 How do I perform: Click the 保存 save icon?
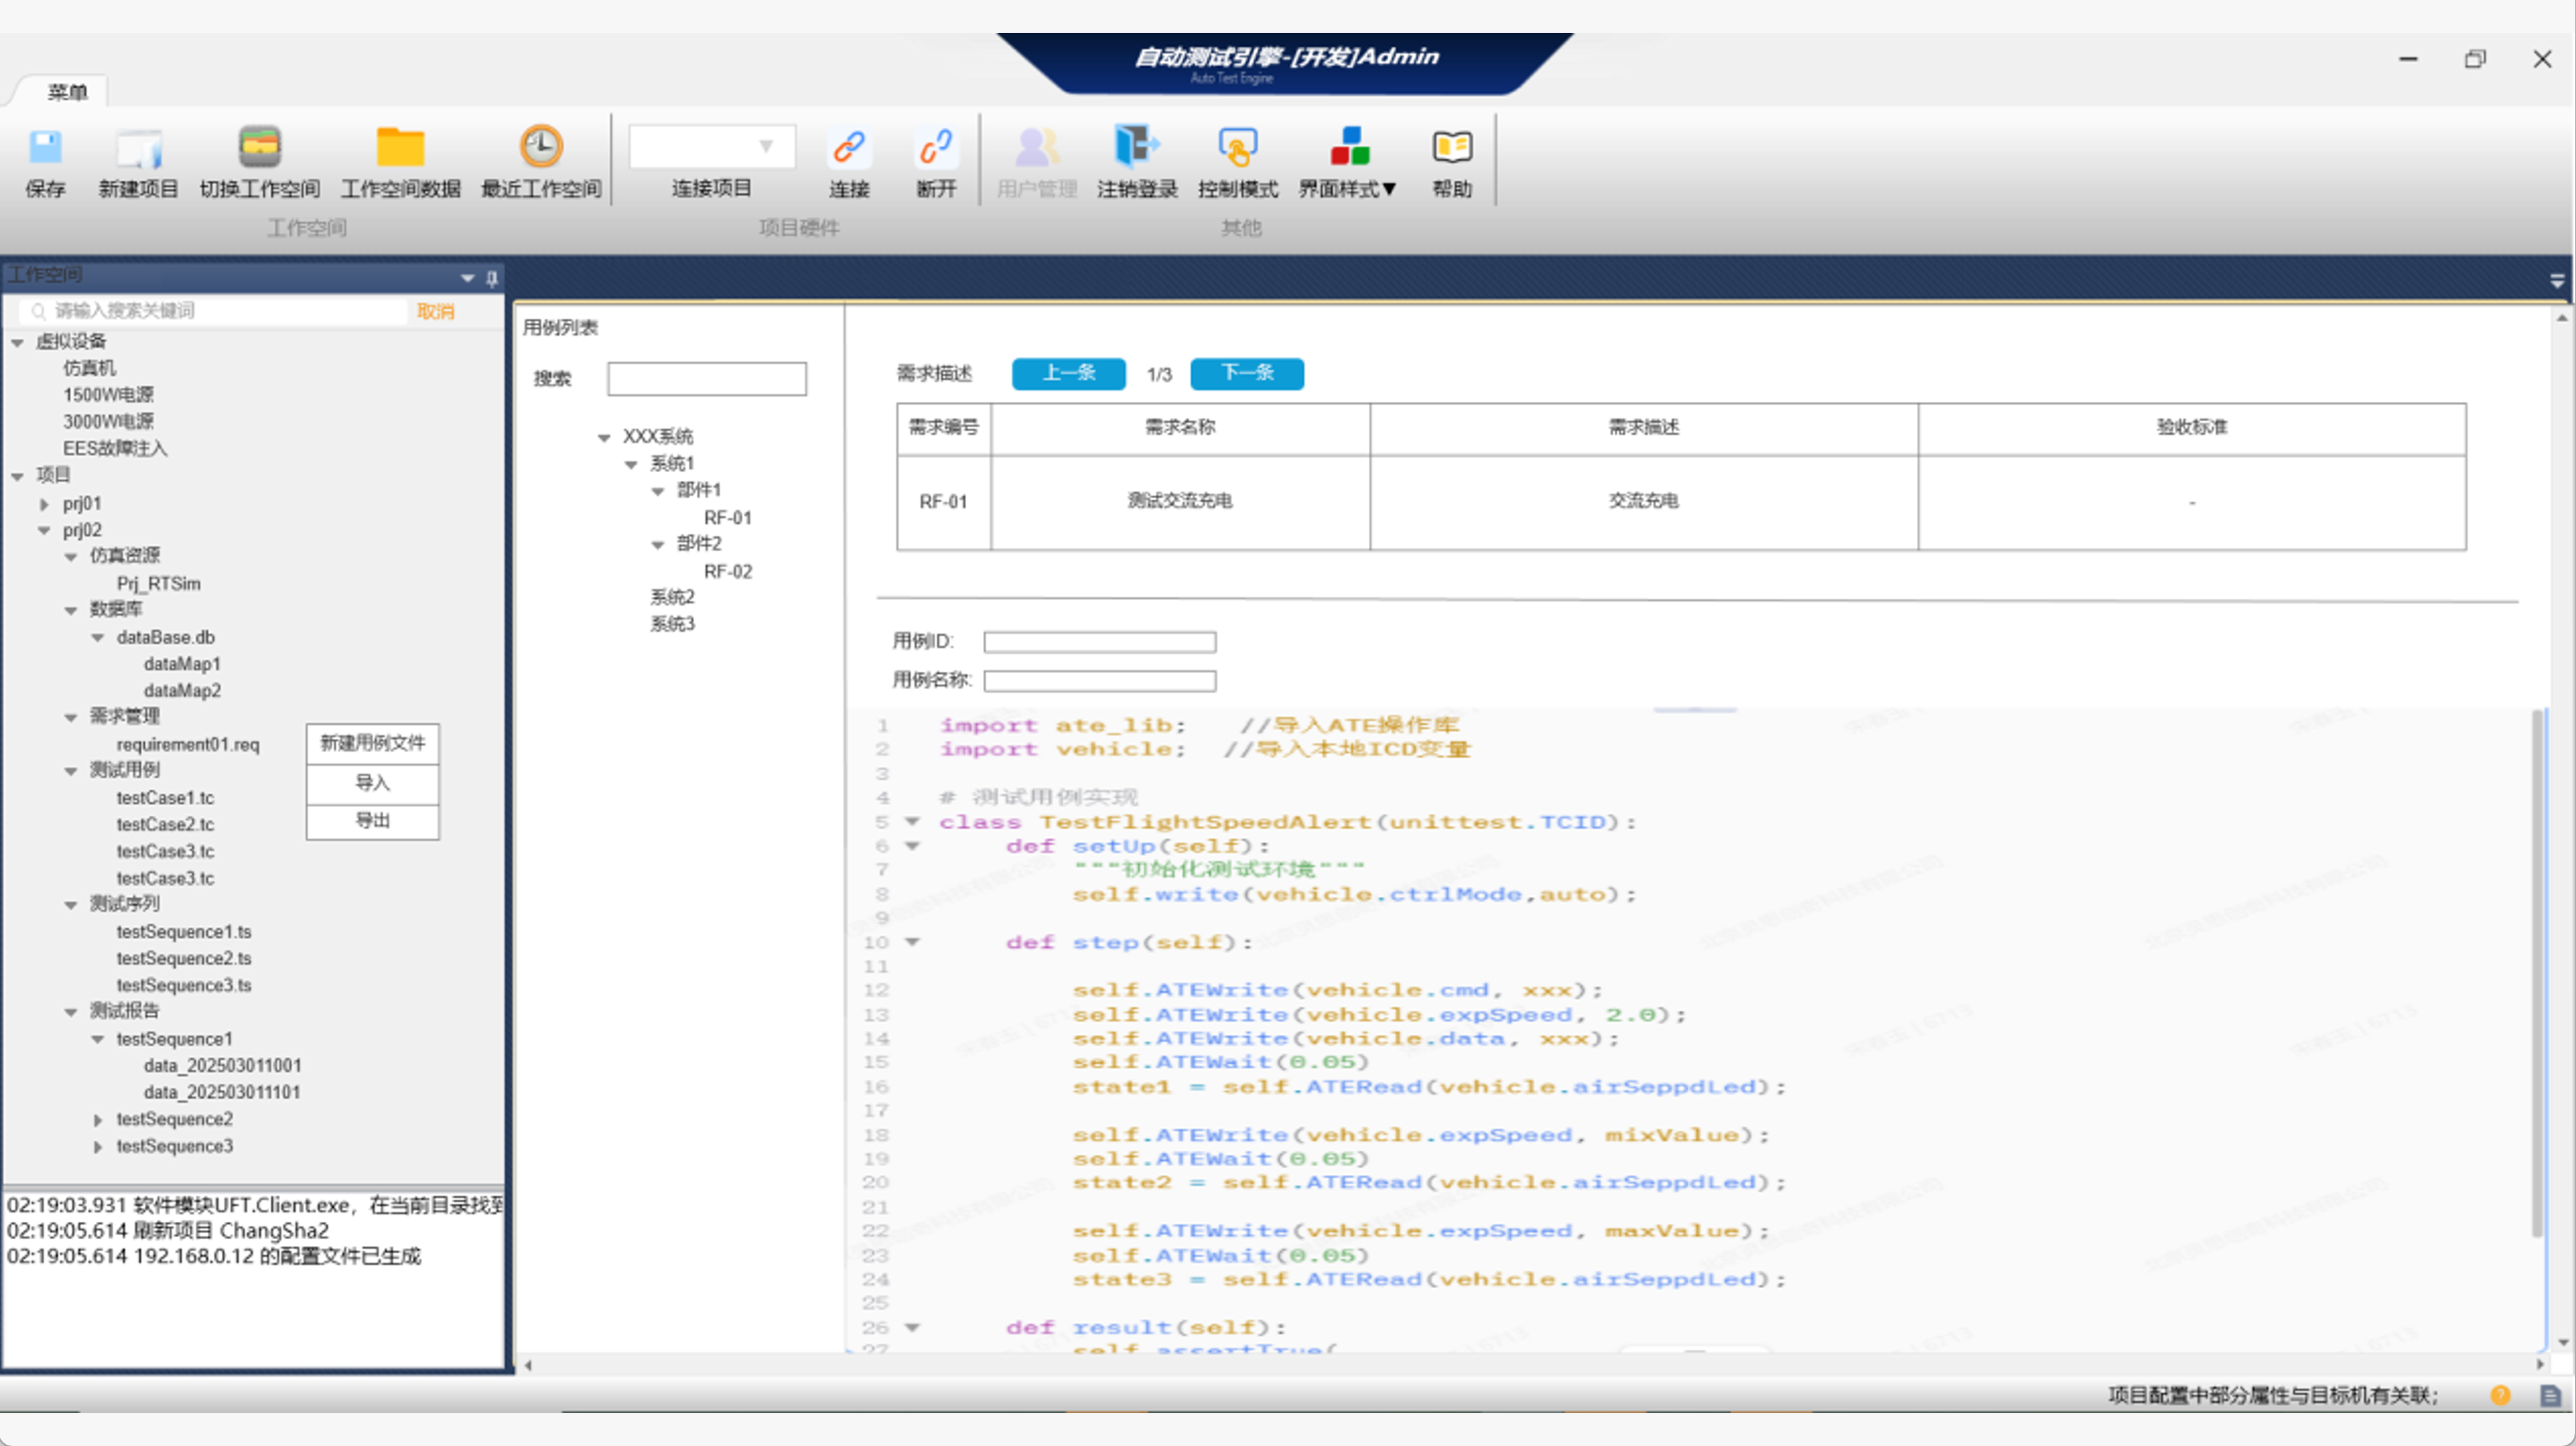(45, 148)
